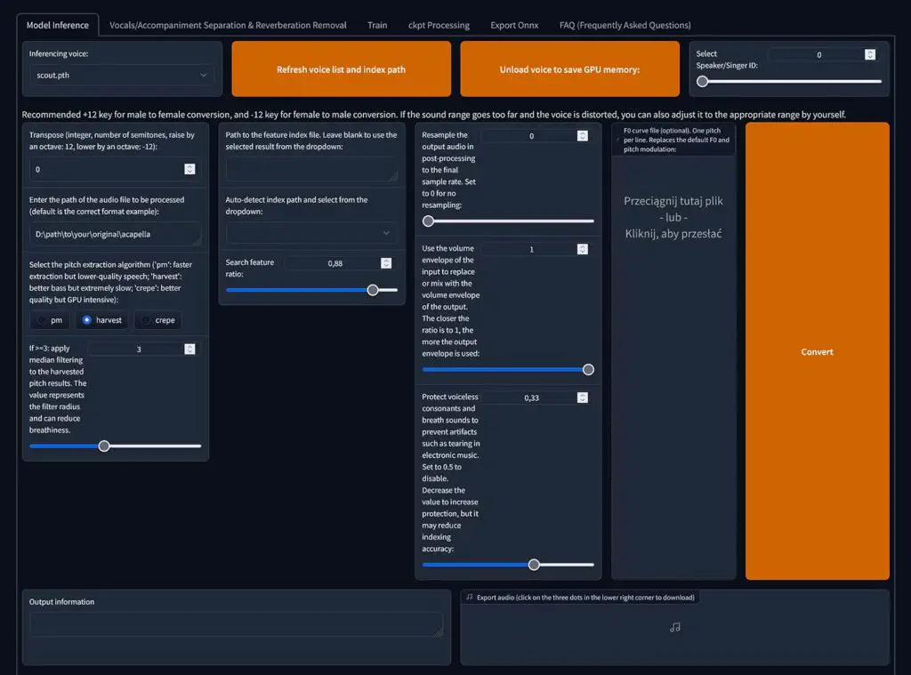
Task: Click Refresh voice list and index path
Action: tap(341, 69)
